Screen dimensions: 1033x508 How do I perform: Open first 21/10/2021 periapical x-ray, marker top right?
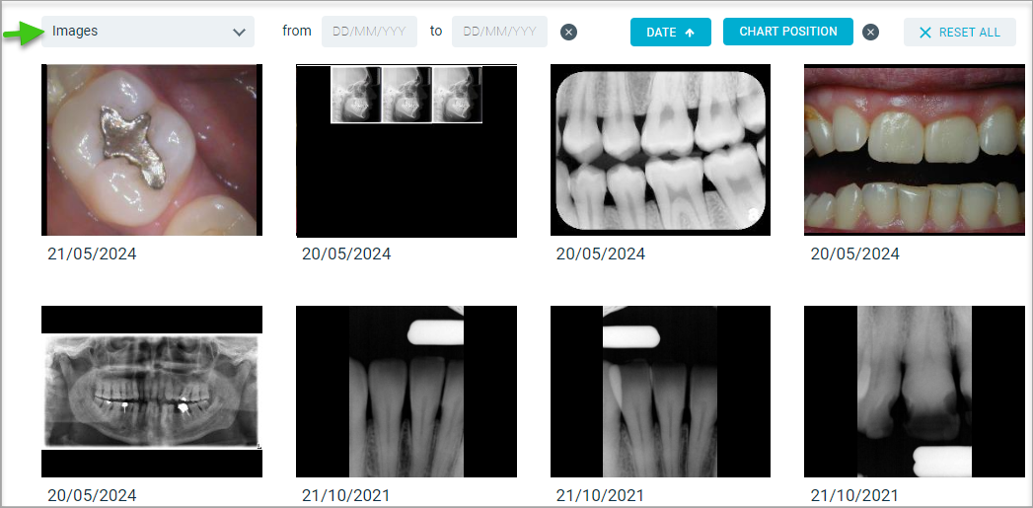pos(406,392)
